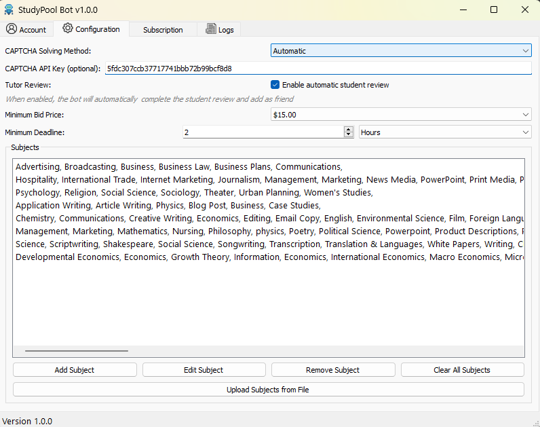This screenshot has width=540, height=427.
Task: Click the window resize grip in status bar
Action: click(536, 423)
